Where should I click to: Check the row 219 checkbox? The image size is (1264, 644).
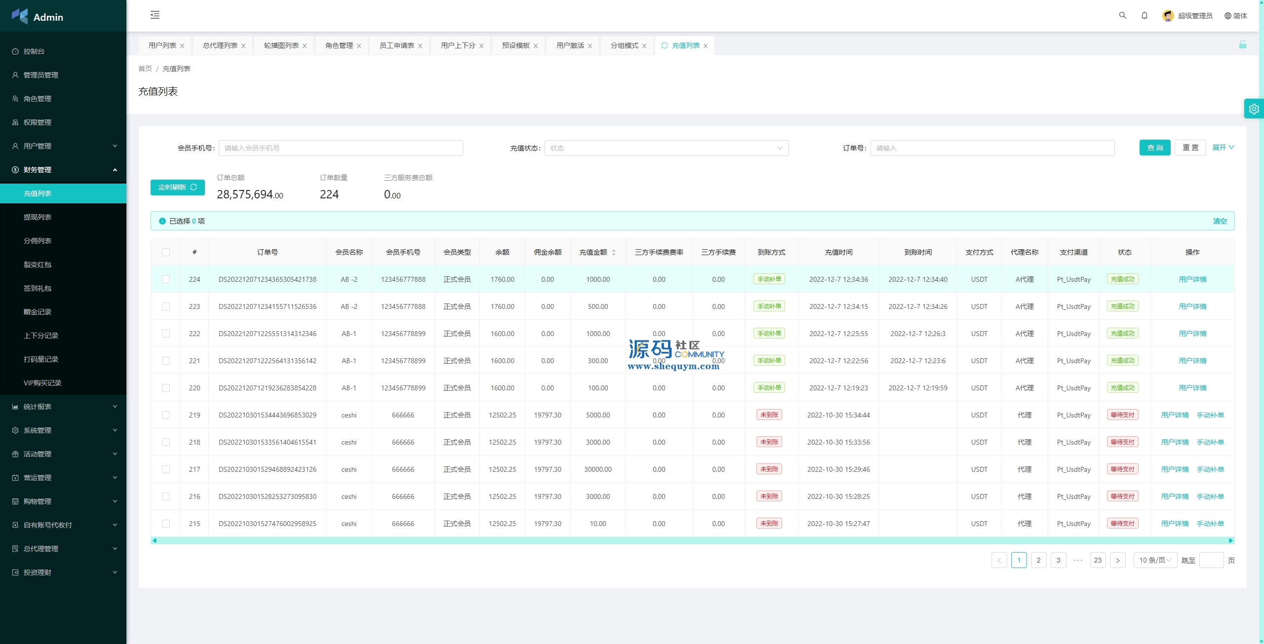(x=166, y=415)
